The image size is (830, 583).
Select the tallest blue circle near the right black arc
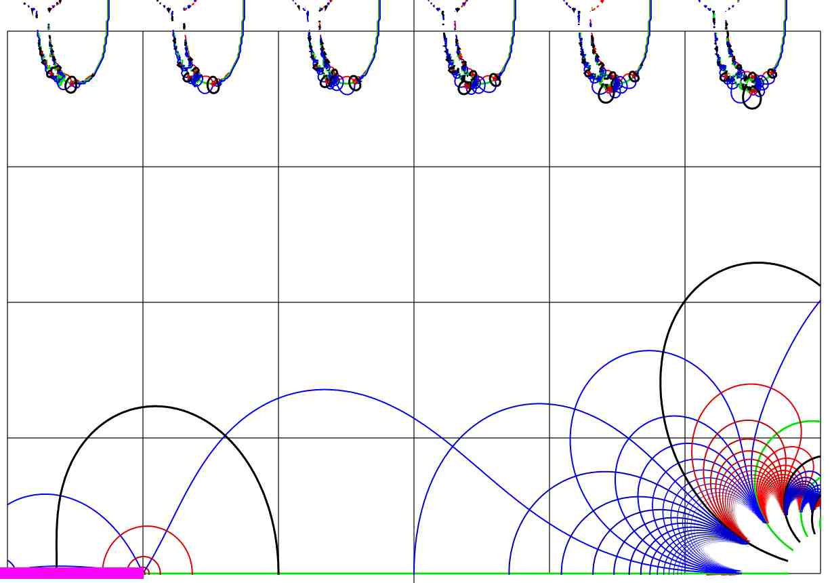648,351
